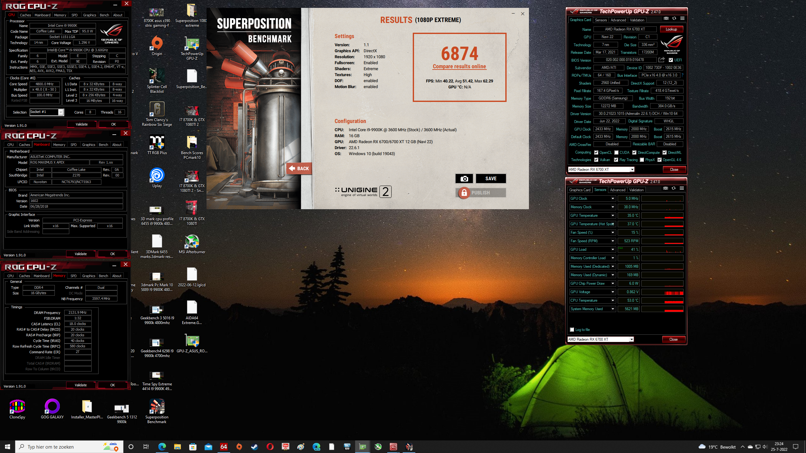Refresh the top GPU-Z window
Image resolution: width=806 pixels, height=453 pixels.
coord(674,19)
